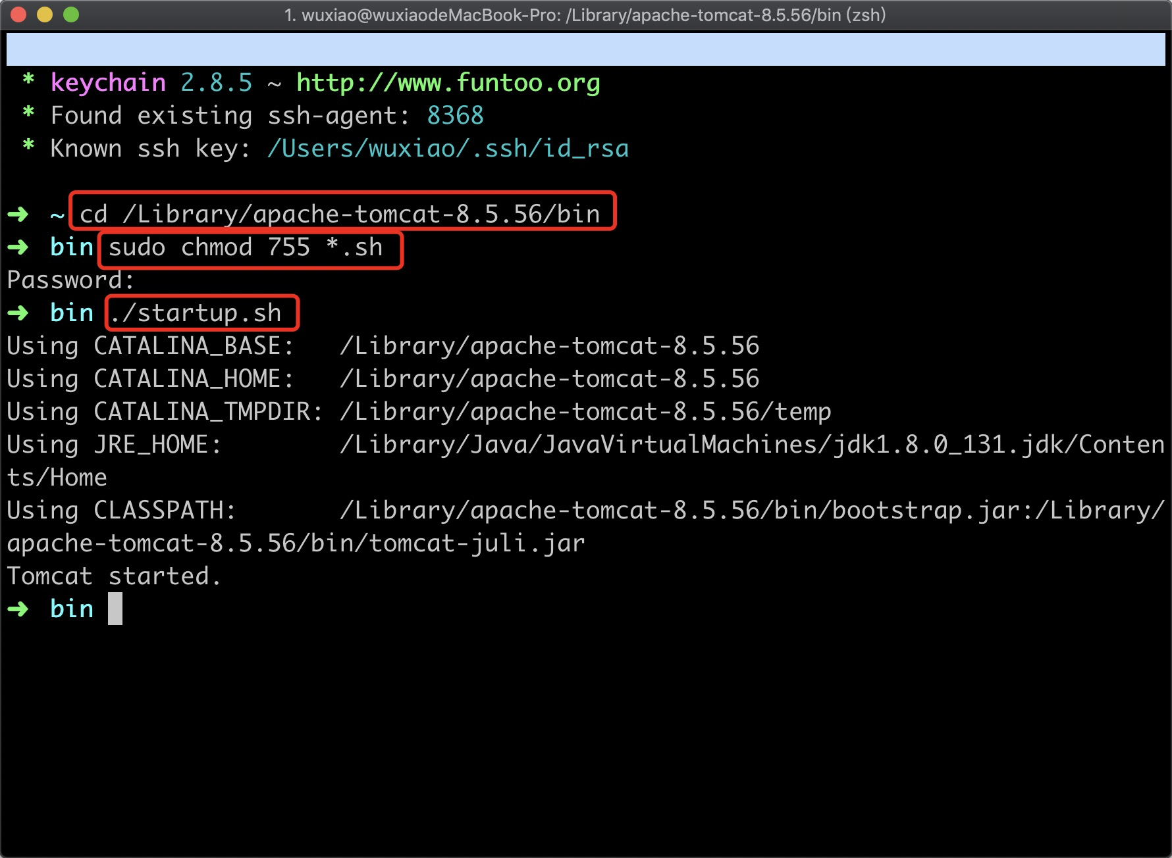Click the green asterisk on 'Known ssh' line
The image size is (1172, 858).
tap(28, 146)
